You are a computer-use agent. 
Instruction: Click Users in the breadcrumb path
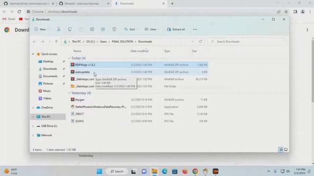tap(104, 42)
